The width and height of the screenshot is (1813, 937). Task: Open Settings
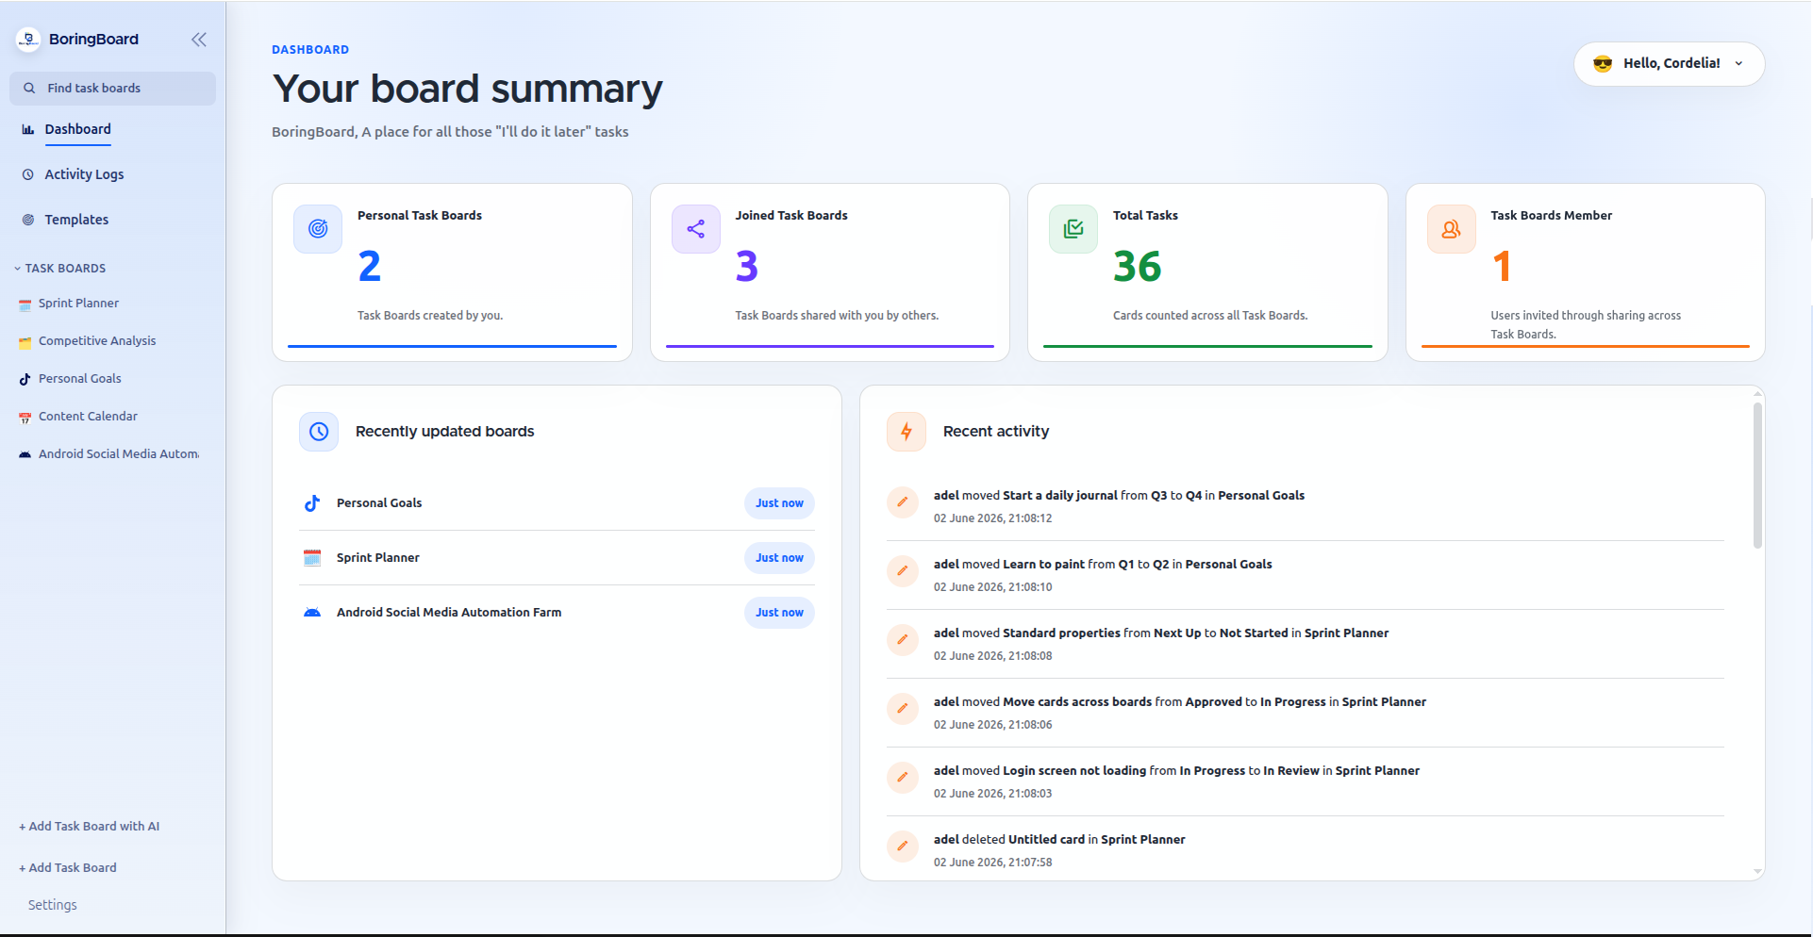pyautogui.click(x=53, y=905)
